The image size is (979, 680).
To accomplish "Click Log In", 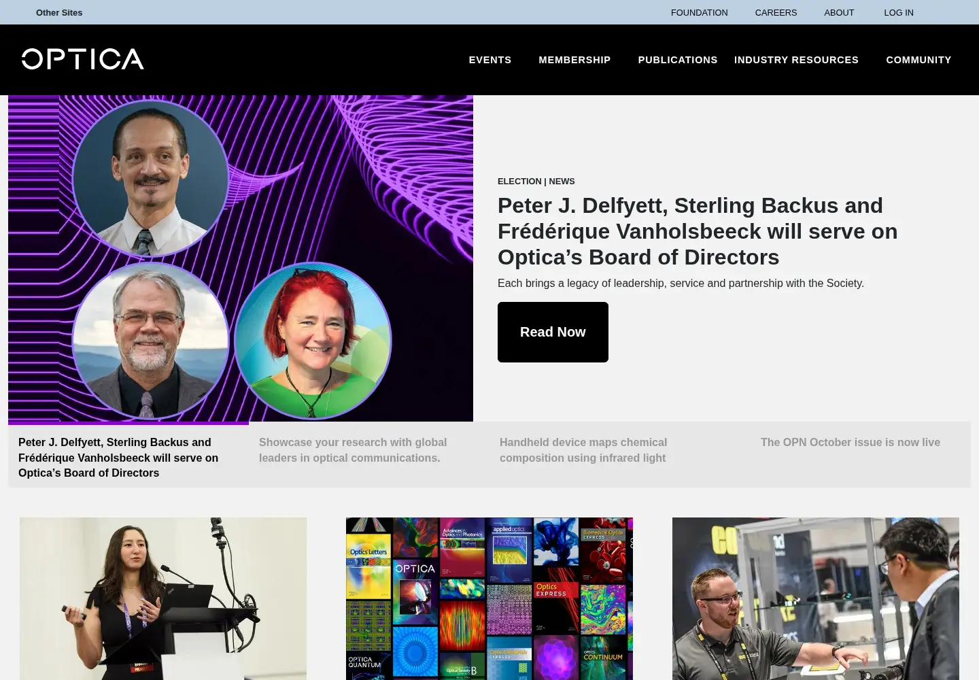I will tap(899, 12).
